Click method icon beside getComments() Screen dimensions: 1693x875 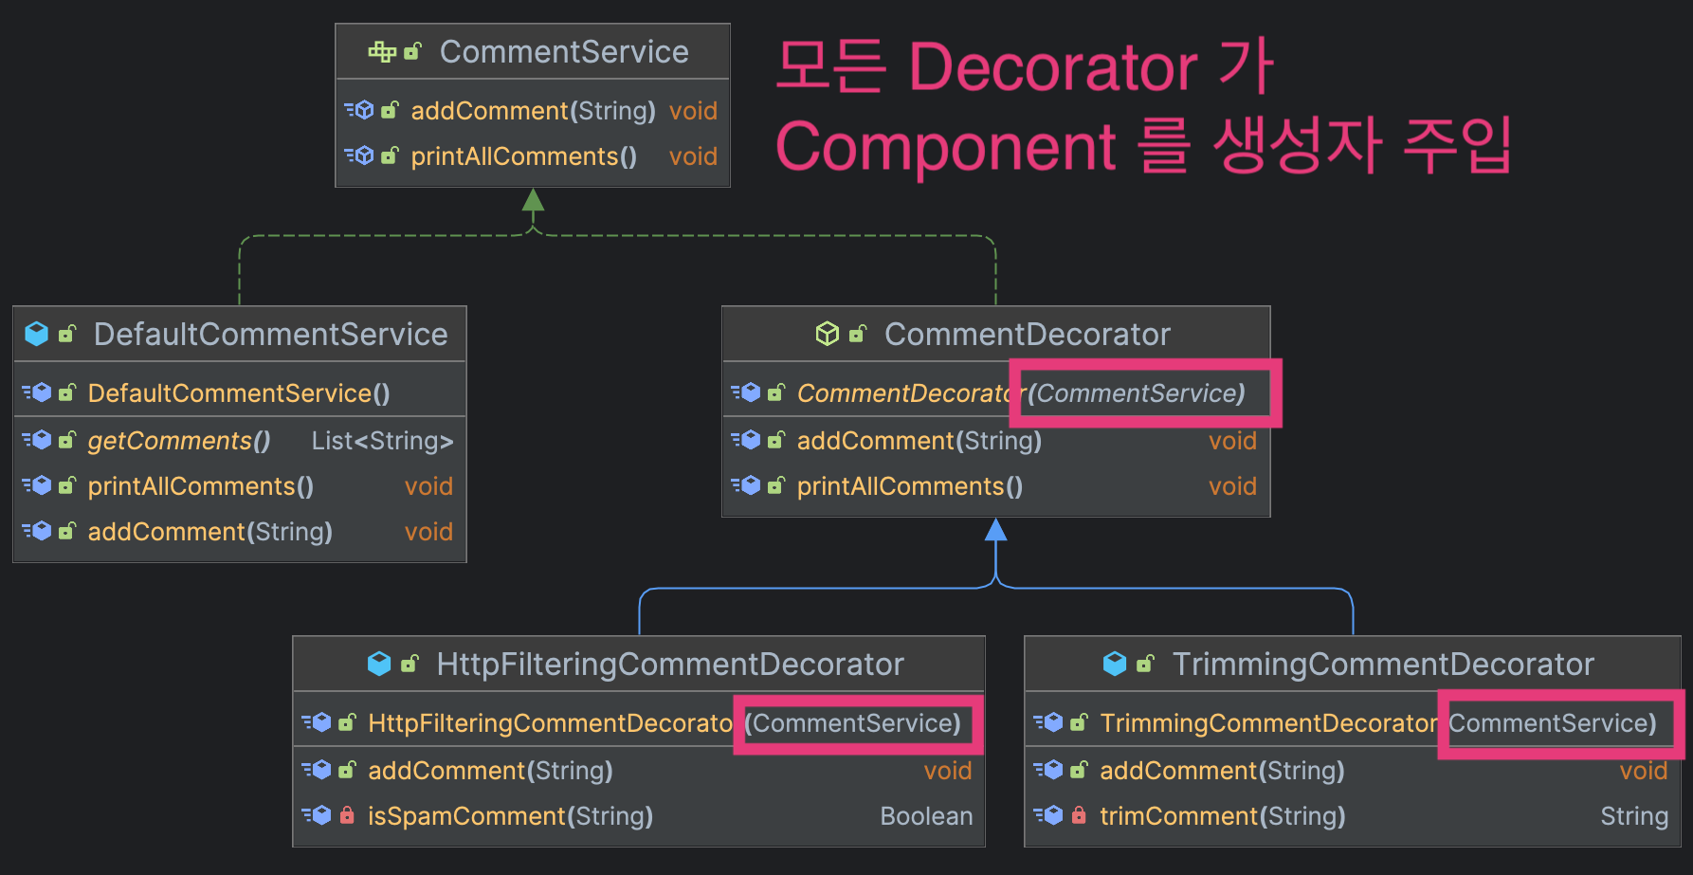[37, 440]
